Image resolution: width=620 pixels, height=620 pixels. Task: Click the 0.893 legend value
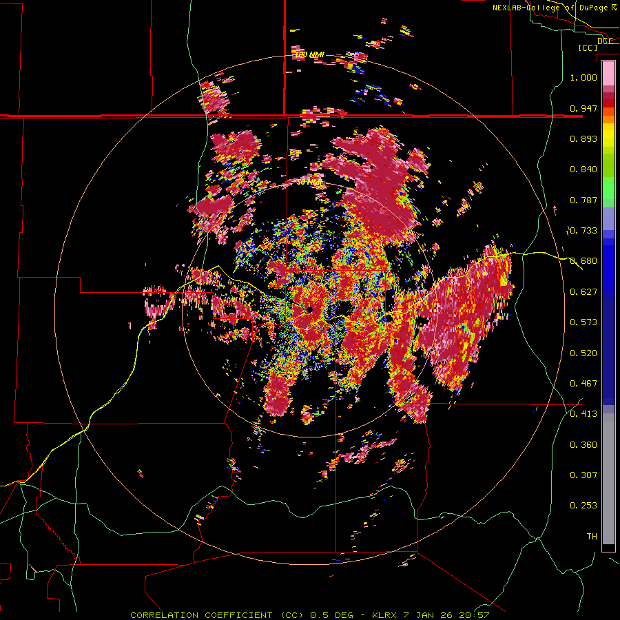pos(583,138)
